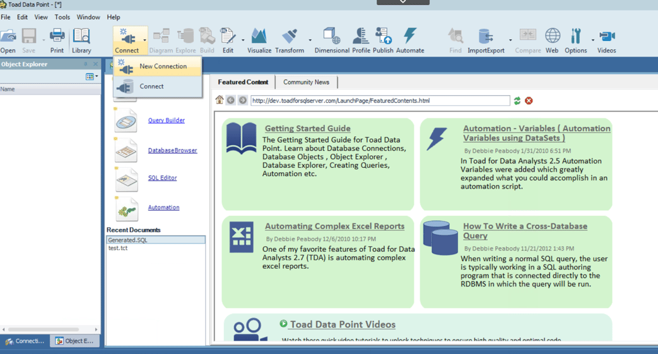658x354 pixels.
Task: Open the Videos toolbar tool
Action: [x=607, y=40]
